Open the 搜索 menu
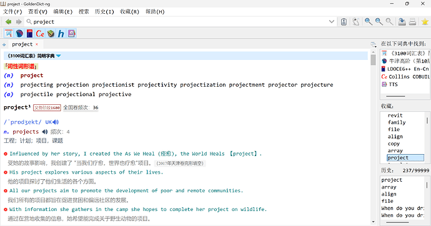 84,11
